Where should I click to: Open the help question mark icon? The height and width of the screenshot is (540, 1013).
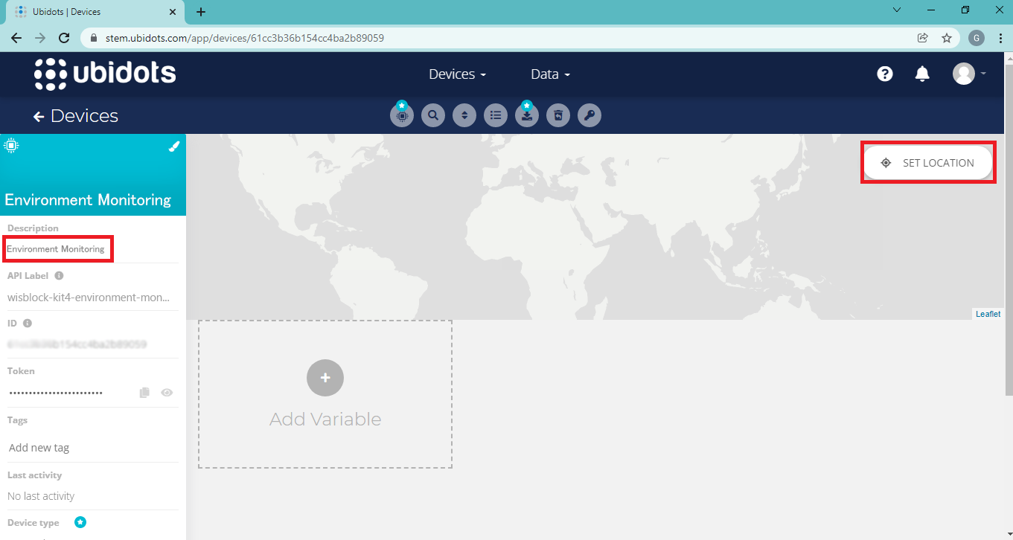(885, 74)
